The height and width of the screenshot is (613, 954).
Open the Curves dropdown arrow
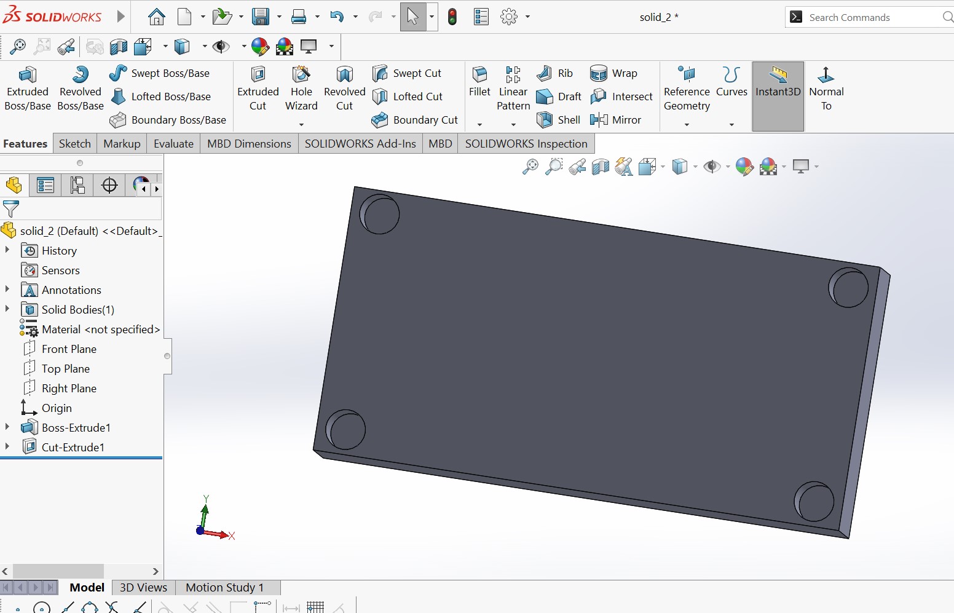[731, 125]
